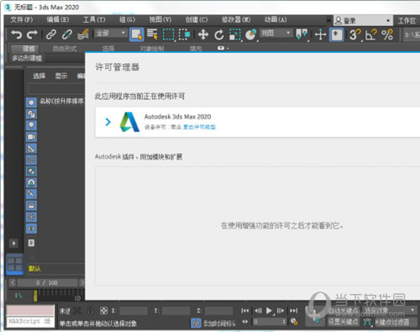Click the 更改许可类型 link
Screen dimensions: 420x332
point(199,127)
